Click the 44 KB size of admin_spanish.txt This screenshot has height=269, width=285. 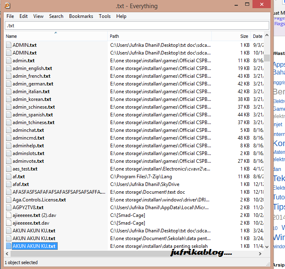point(244,115)
